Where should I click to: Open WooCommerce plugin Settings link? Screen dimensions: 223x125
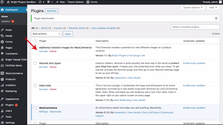pyautogui.click(x=43, y=112)
